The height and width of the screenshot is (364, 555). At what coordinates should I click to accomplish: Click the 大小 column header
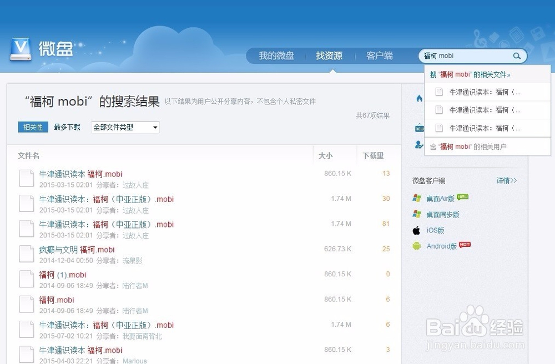click(326, 156)
